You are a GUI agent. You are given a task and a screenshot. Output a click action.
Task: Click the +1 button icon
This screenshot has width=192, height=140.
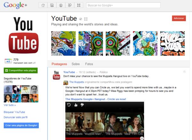[x=8, y=61]
